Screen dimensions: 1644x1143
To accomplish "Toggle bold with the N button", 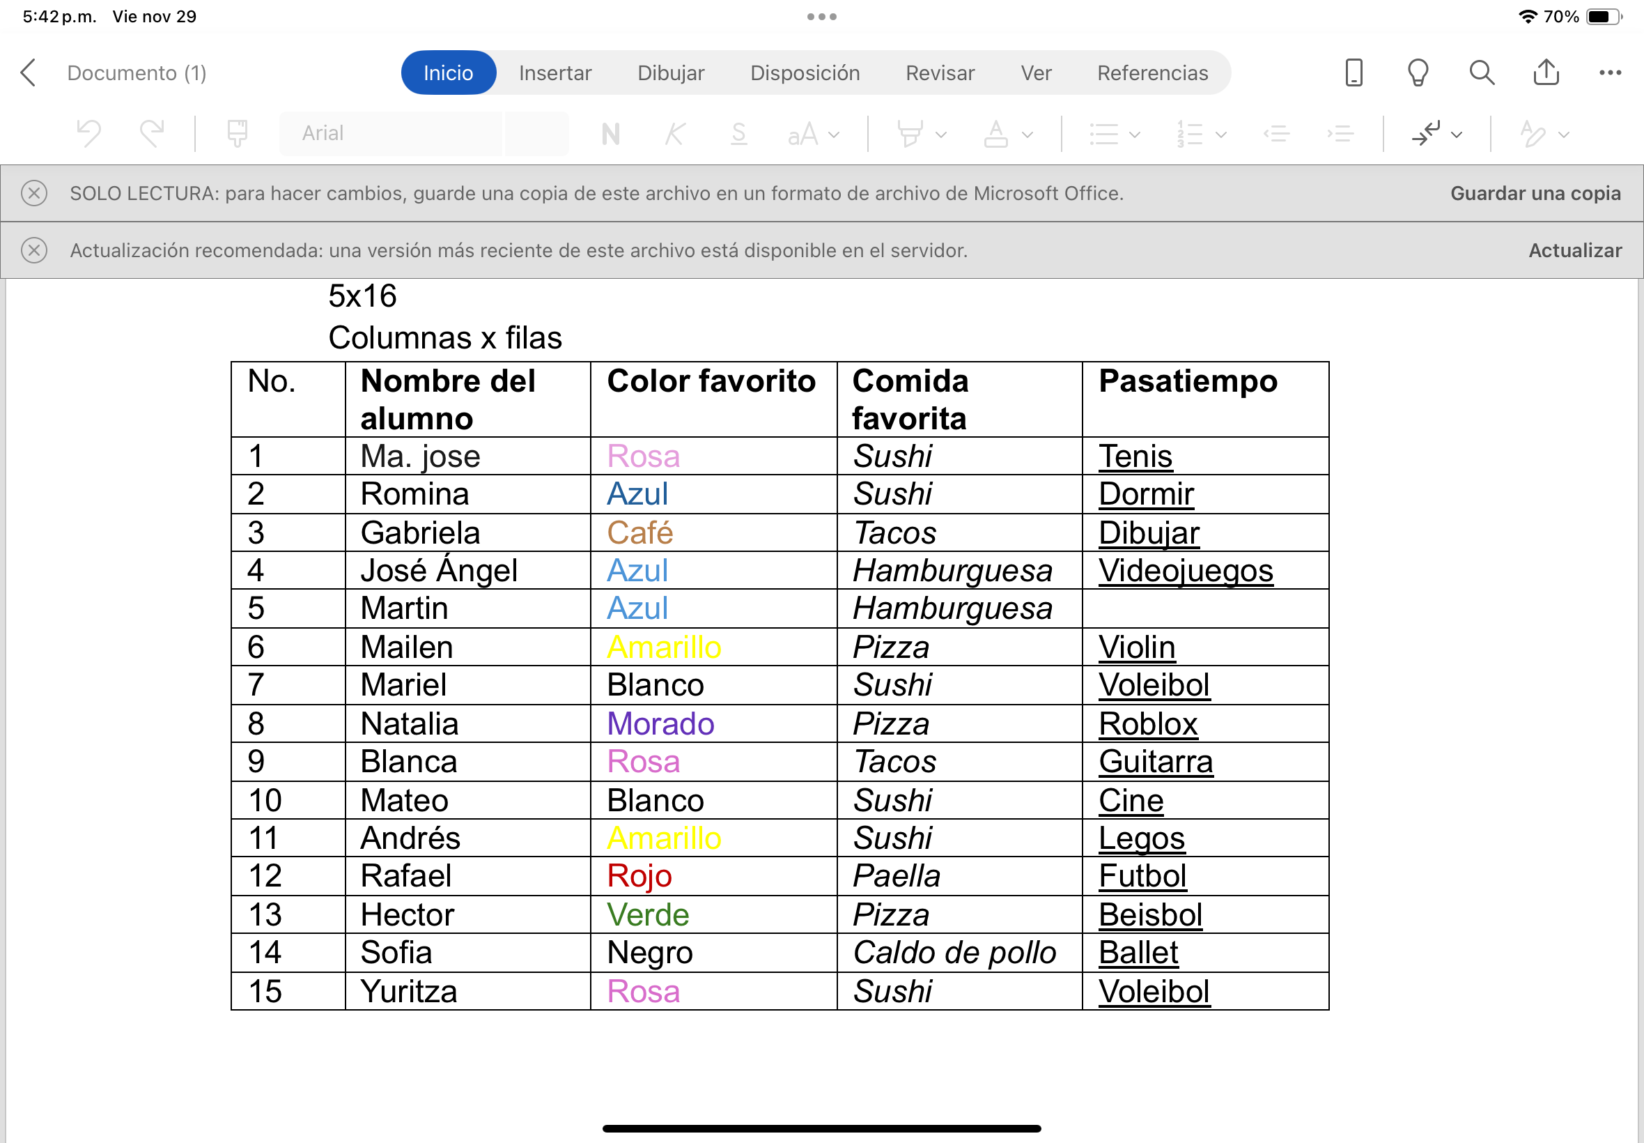I will click(610, 134).
